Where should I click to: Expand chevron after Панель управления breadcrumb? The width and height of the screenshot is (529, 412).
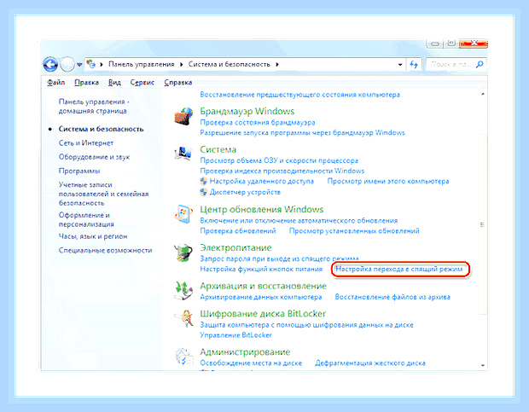(x=181, y=64)
